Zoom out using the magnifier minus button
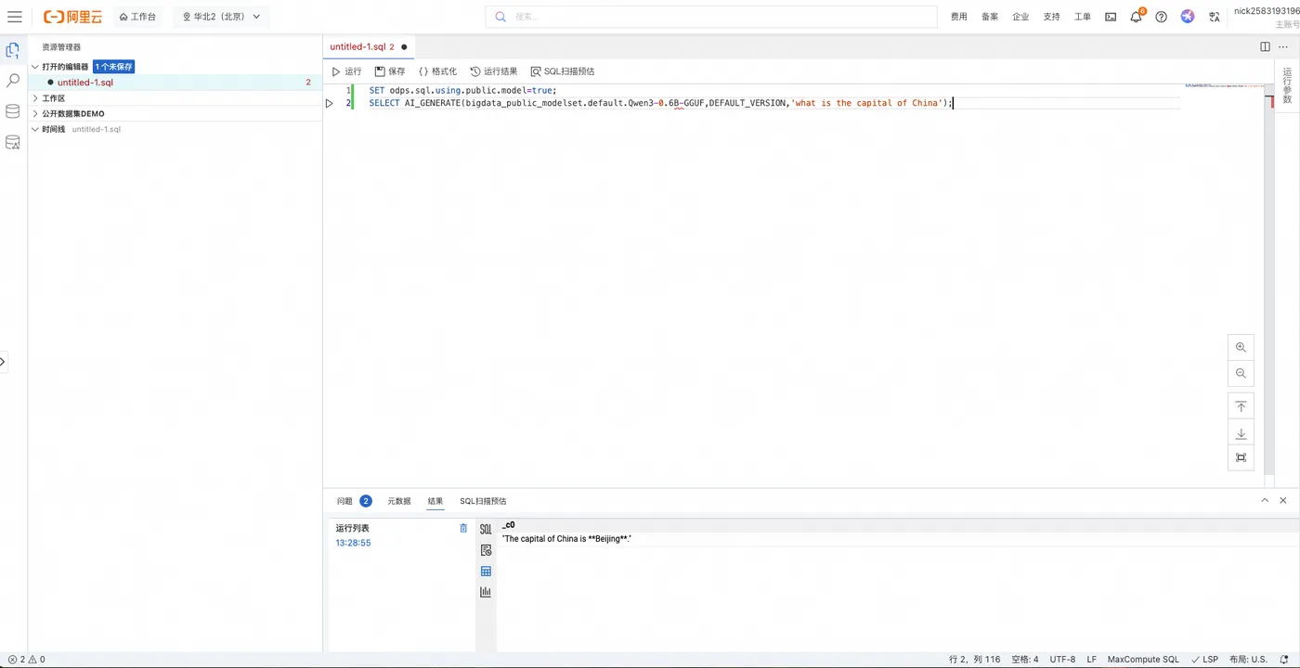Viewport: 1300px width, 668px height. click(x=1241, y=373)
